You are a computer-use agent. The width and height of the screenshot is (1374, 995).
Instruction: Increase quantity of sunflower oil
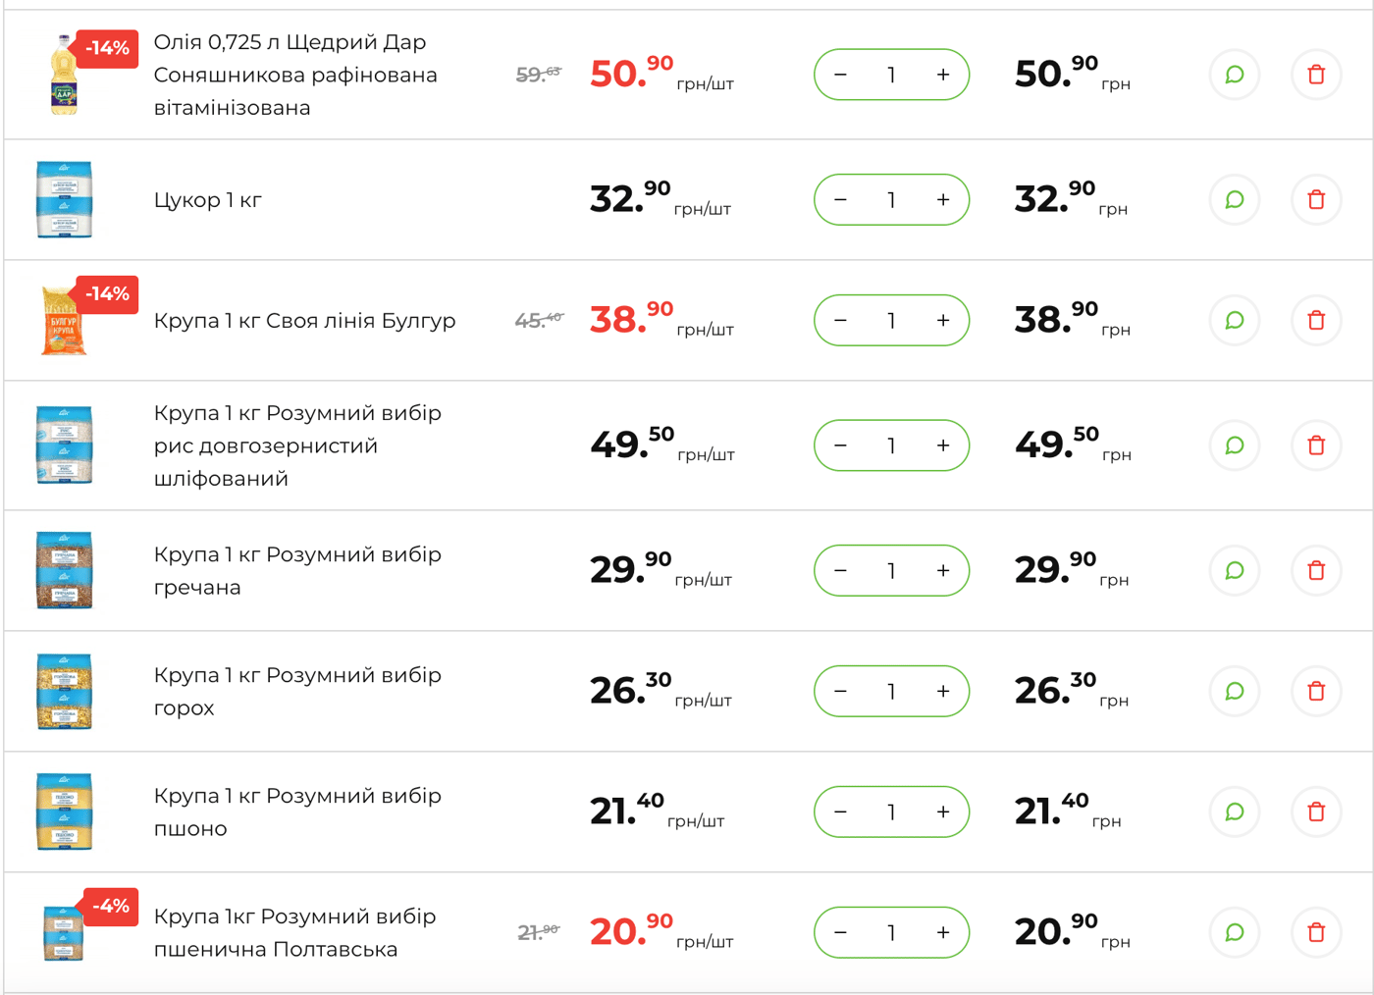(943, 75)
